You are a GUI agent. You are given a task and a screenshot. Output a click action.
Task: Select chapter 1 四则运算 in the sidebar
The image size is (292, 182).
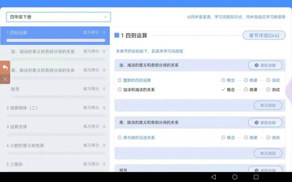click(x=55, y=36)
